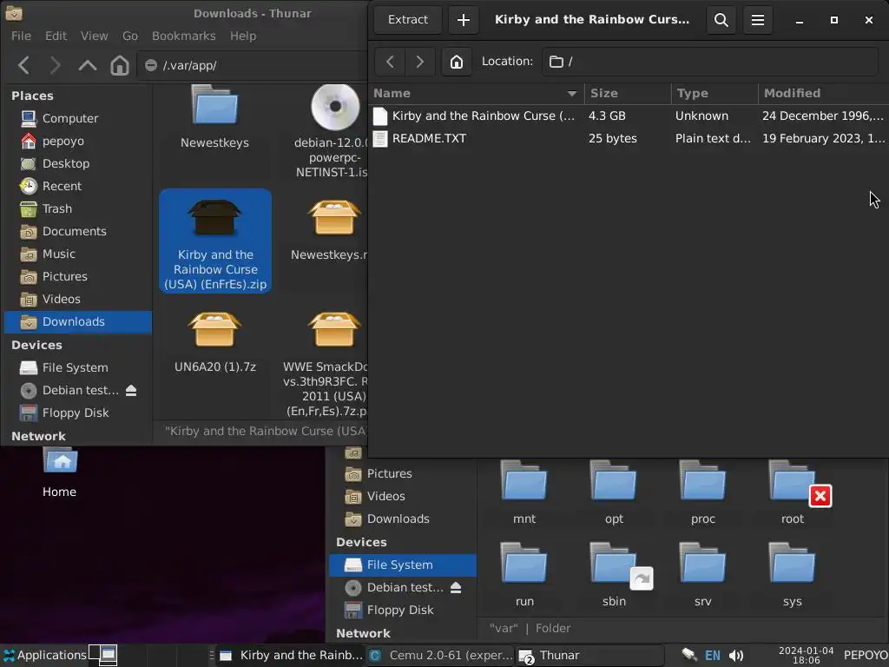The height and width of the screenshot is (667, 889).
Task: Open Recent in Downloads window sidebar
Action: click(x=78, y=186)
